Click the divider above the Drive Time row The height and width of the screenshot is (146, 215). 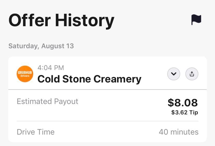[107, 121]
